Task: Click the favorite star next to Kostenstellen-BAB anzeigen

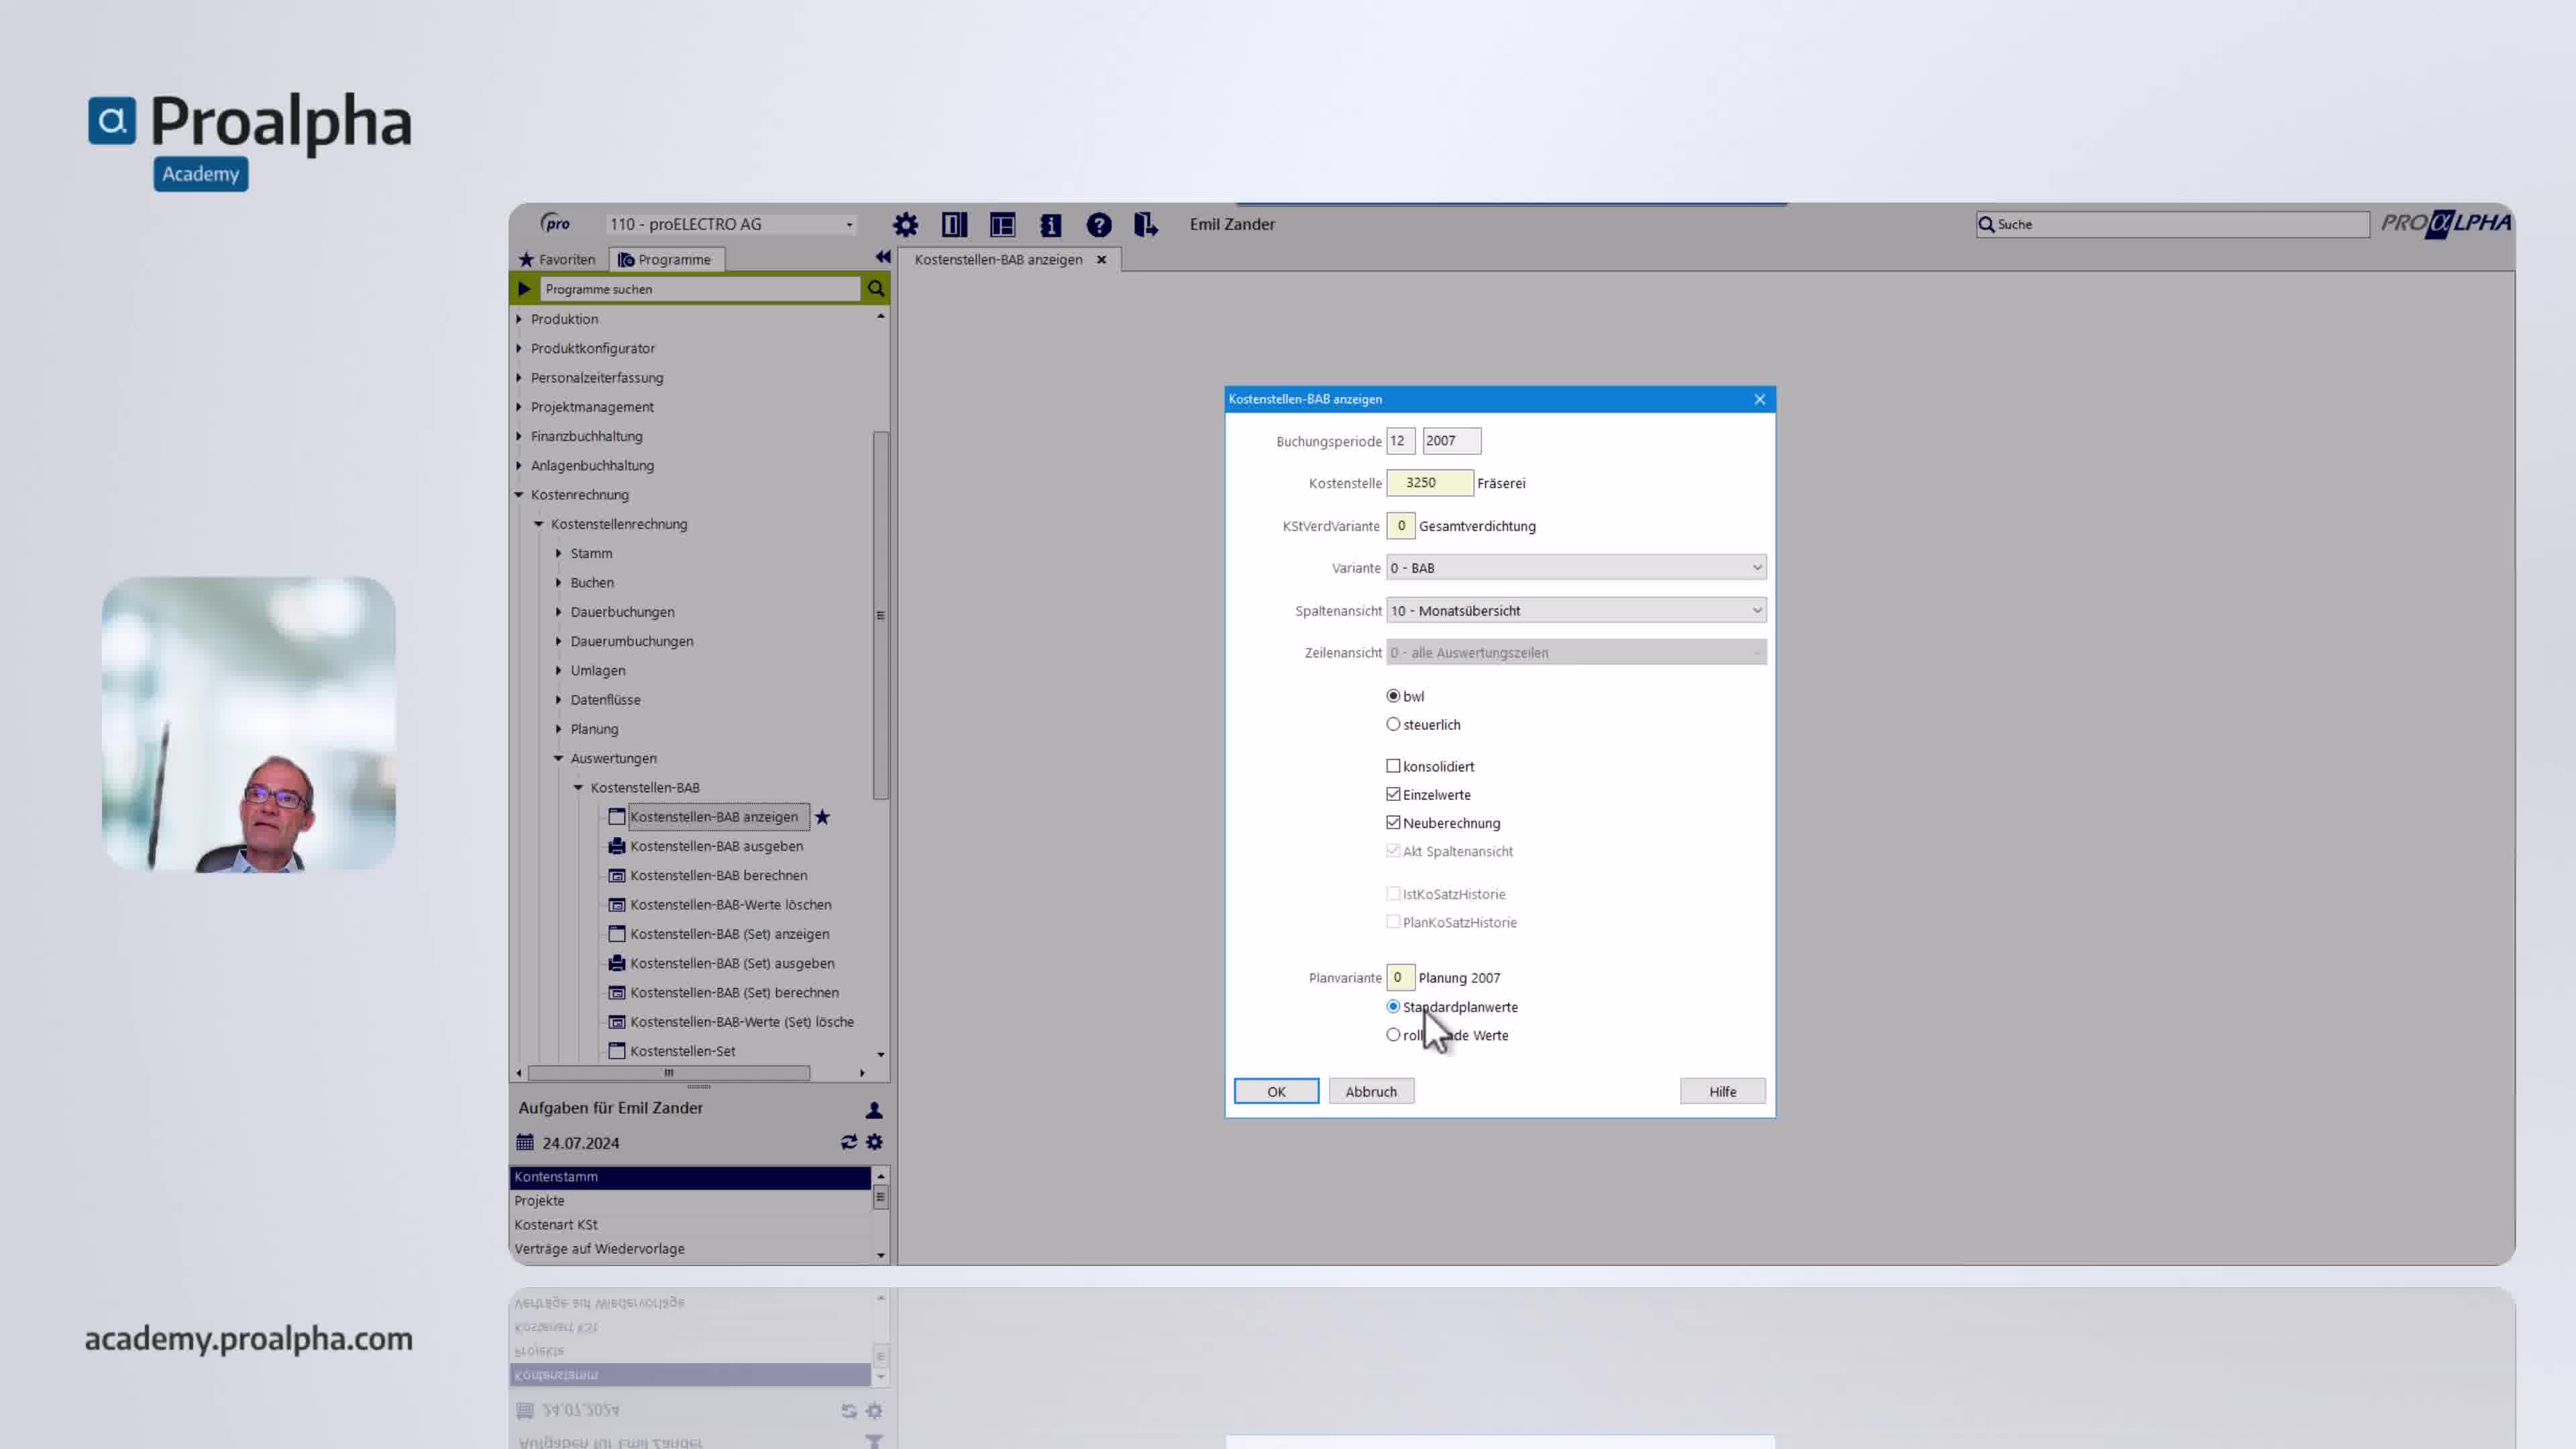Action: pyautogui.click(x=822, y=817)
